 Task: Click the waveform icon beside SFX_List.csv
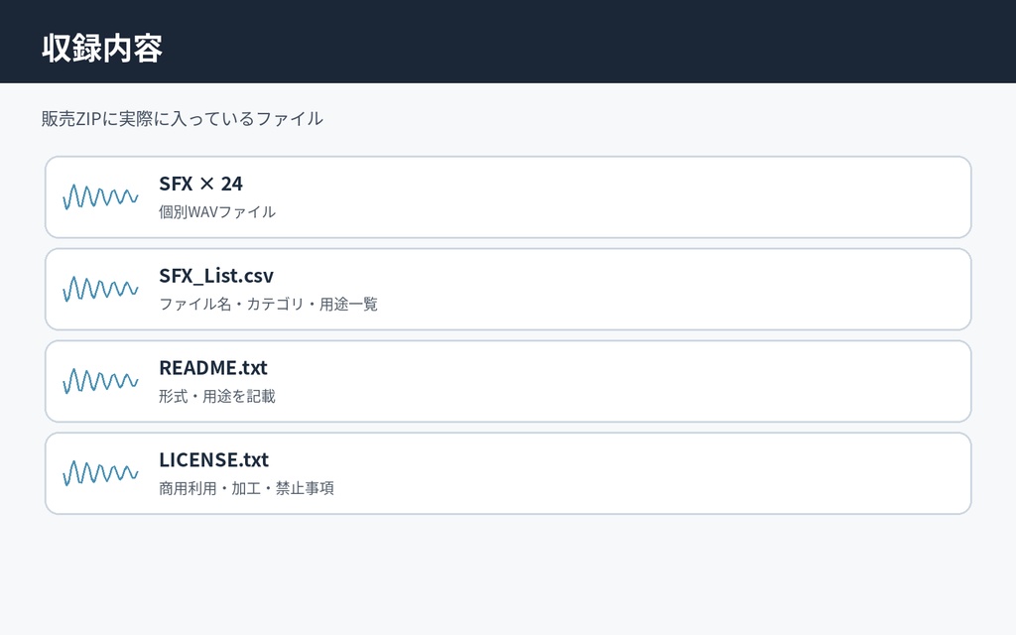(x=100, y=289)
